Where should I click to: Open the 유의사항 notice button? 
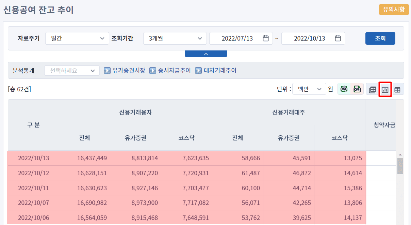tap(394, 10)
